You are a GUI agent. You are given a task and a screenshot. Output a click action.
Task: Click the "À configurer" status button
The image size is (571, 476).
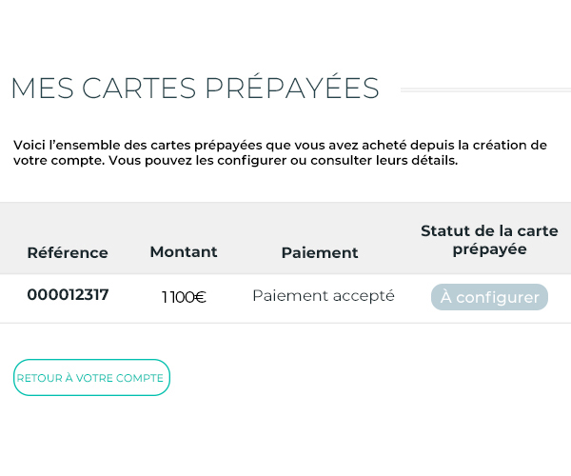(x=489, y=297)
